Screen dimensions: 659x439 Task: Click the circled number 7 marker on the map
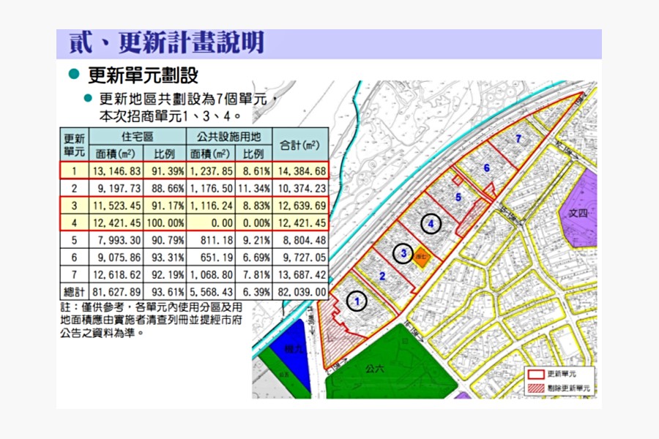pyautogui.click(x=520, y=137)
